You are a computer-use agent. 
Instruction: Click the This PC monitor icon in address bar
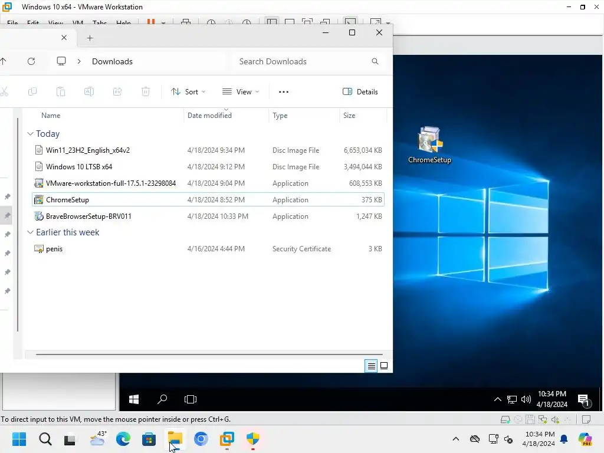coord(61,61)
